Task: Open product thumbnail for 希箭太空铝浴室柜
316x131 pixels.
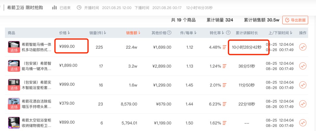Action: click(x=14, y=123)
